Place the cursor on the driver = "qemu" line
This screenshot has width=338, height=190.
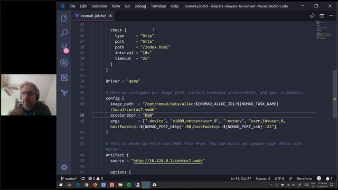123,81
